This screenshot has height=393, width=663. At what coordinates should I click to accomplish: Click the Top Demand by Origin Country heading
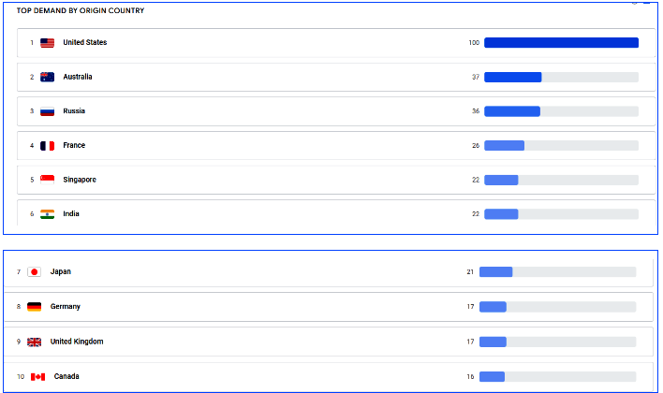[x=81, y=10]
